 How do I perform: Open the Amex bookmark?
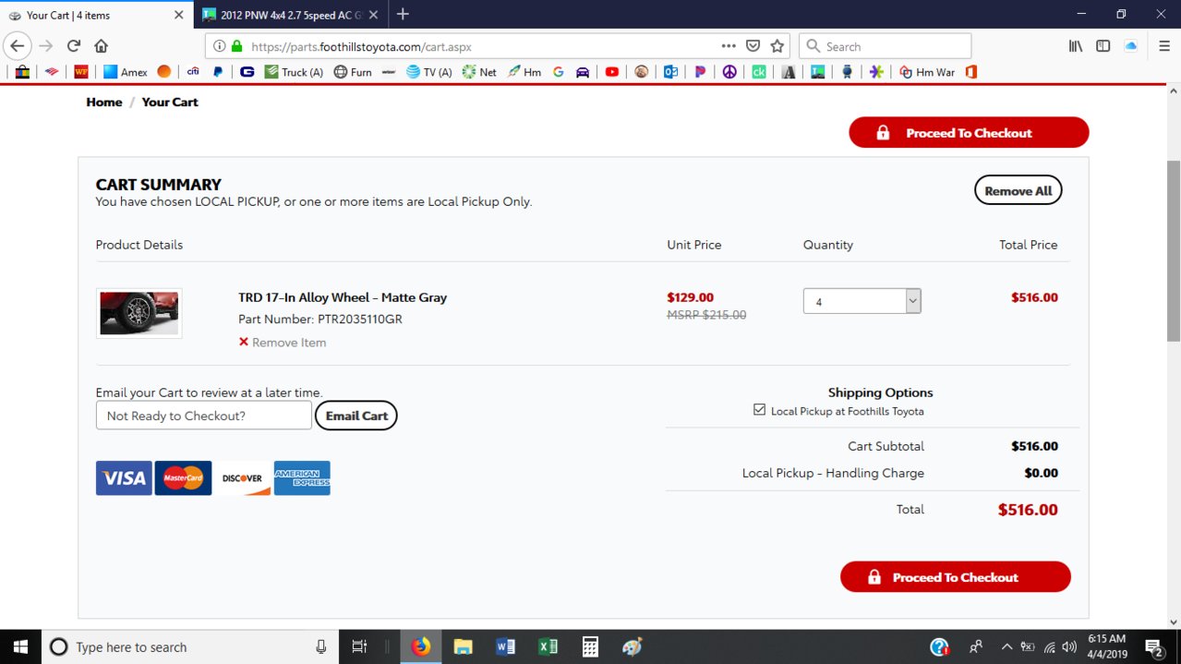coord(125,72)
